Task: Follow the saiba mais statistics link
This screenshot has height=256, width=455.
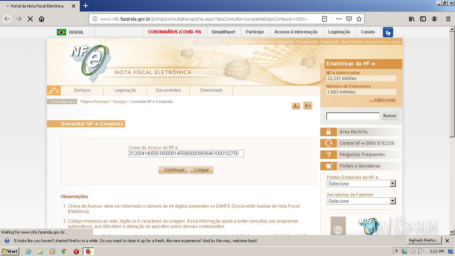Action: point(382,100)
